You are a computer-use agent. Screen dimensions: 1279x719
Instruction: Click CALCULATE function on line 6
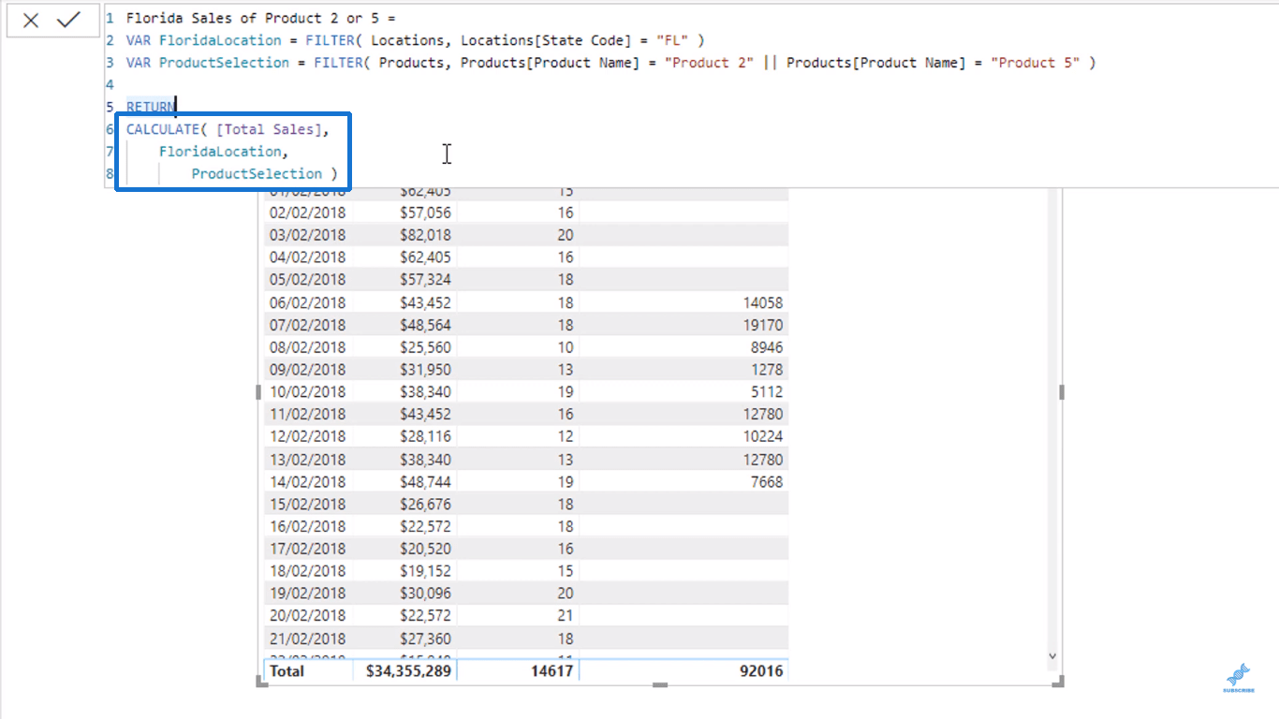163,129
